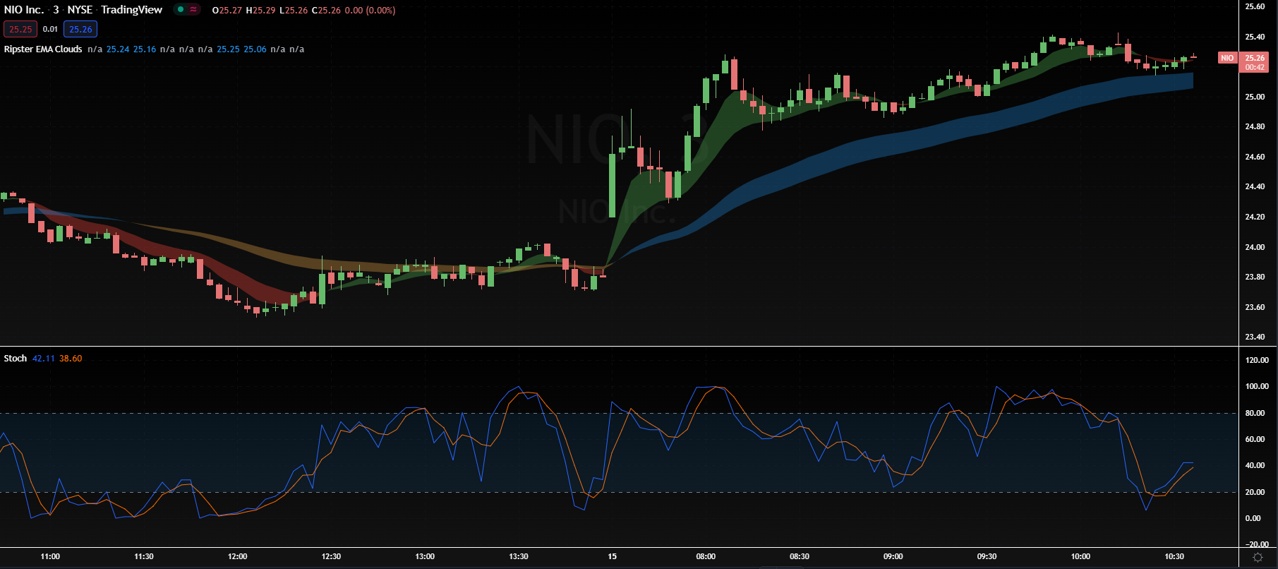Click the 3 interval label
This screenshot has width=1278, height=569.
point(56,10)
